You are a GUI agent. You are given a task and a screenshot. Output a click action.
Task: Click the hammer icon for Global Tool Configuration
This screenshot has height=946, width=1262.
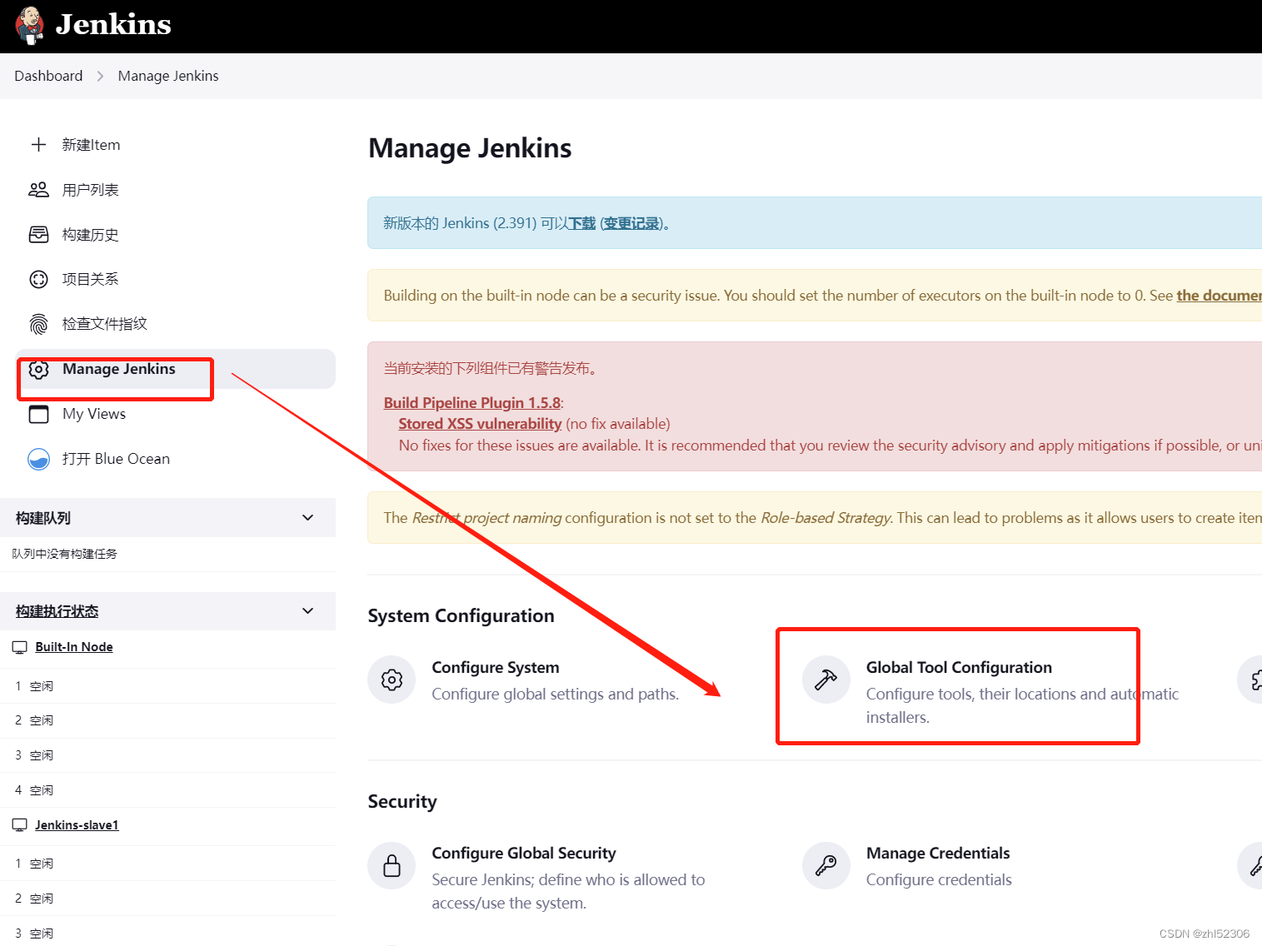[x=826, y=680]
